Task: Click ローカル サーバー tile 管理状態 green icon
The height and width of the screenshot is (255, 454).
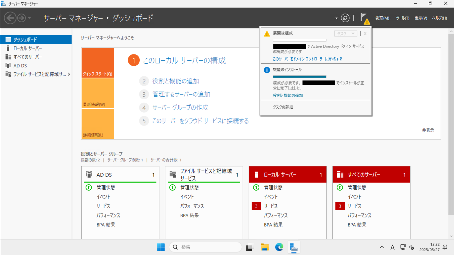Action: coord(256,187)
